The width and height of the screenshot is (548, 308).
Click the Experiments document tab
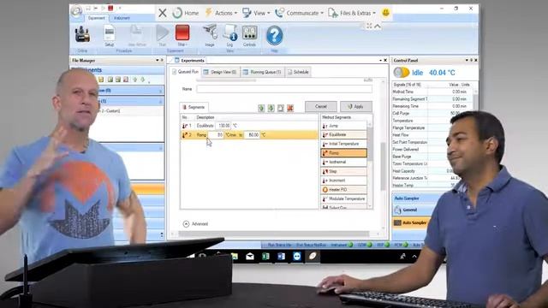(x=190, y=61)
